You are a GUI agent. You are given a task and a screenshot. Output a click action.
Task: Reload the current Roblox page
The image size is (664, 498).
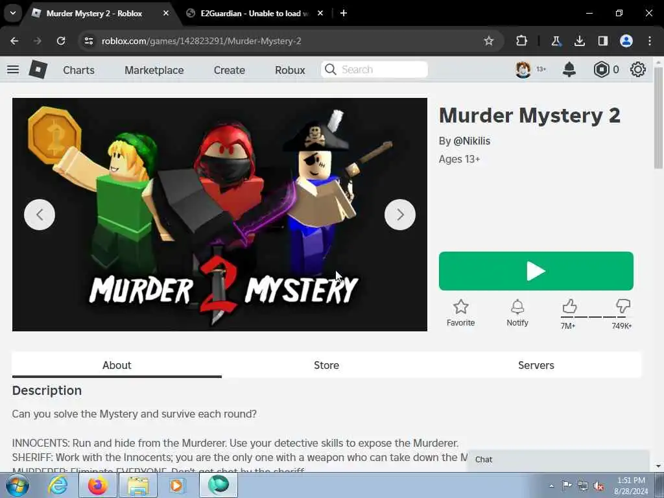point(61,41)
